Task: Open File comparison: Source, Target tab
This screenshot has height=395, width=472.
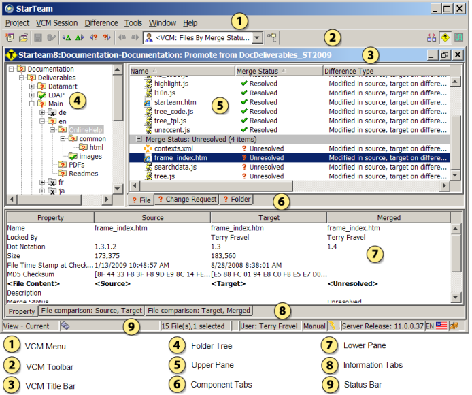Action: [91, 311]
